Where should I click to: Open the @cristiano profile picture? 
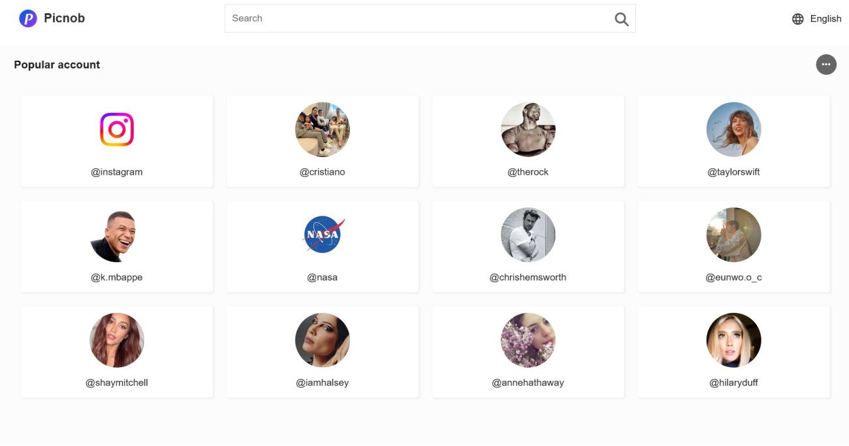coord(323,129)
